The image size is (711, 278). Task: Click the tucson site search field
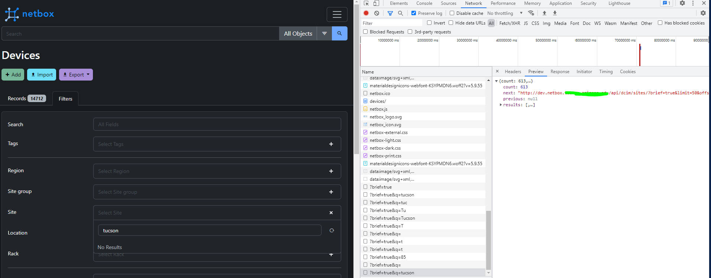[x=210, y=230]
